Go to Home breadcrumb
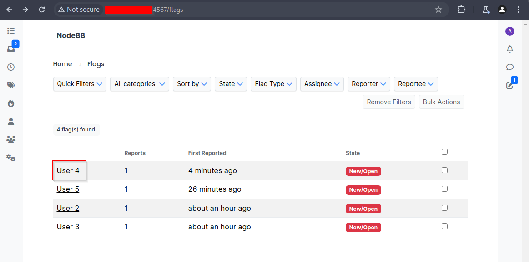Viewport: 529px width, 262px height. coord(62,64)
